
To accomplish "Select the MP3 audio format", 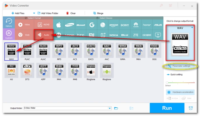I will (59, 50).
